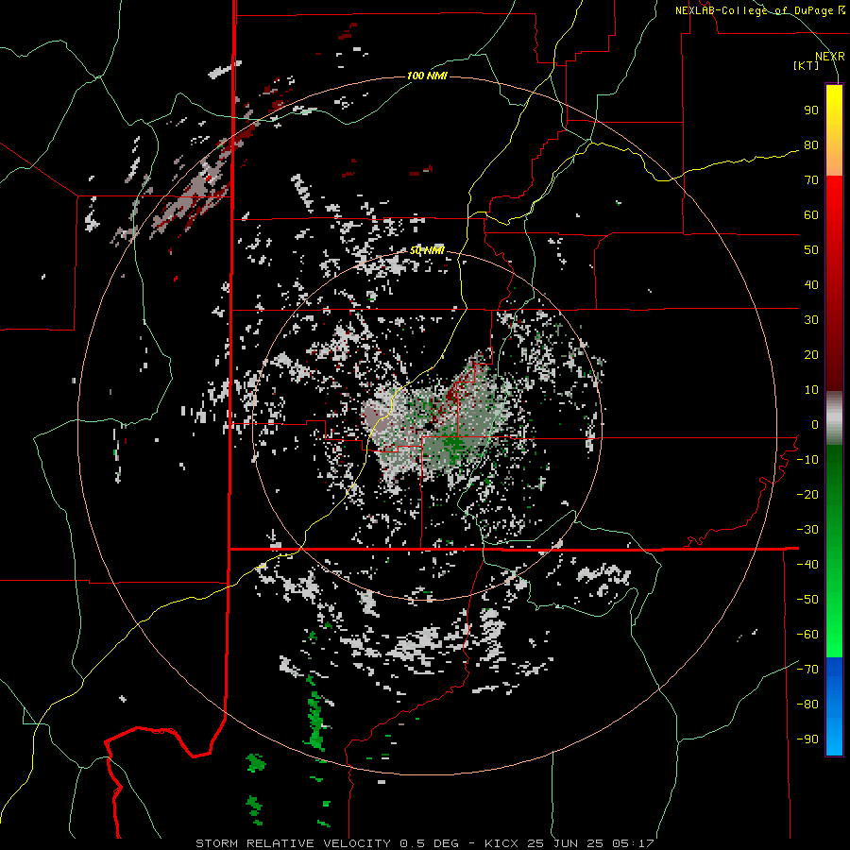Click the NEXR label above the color bar
Screen dimensions: 850x850
830,57
